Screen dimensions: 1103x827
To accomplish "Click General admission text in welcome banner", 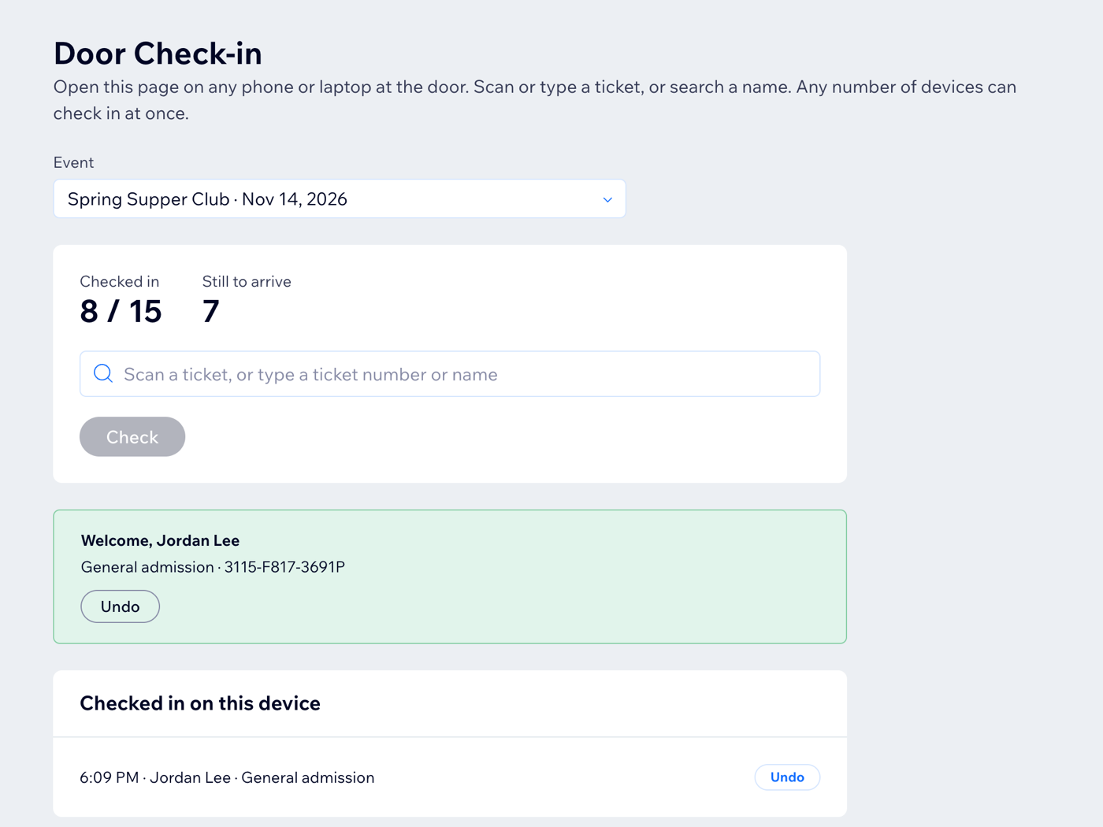I will [147, 567].
